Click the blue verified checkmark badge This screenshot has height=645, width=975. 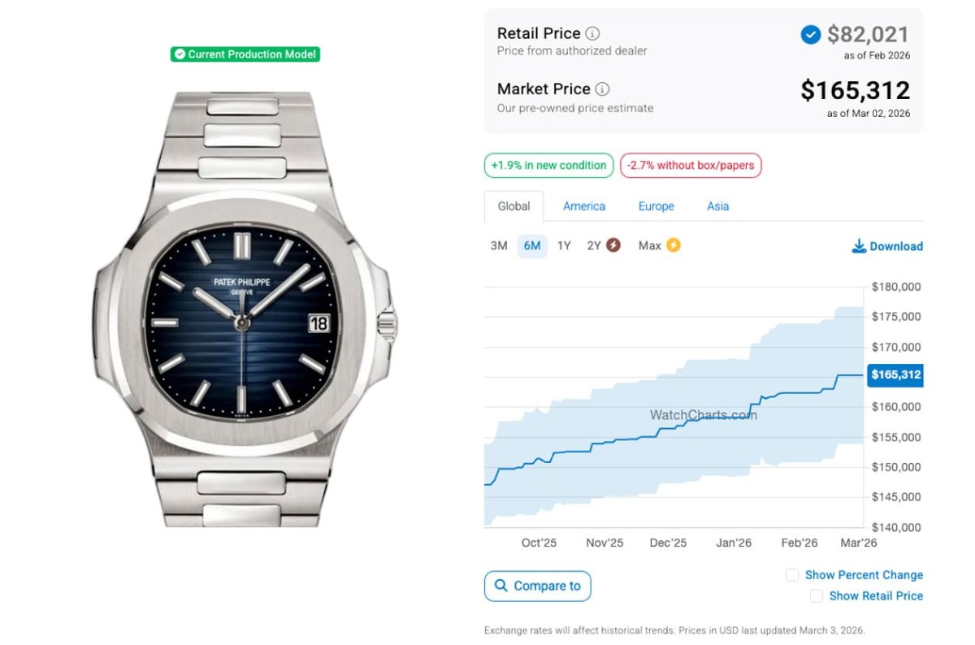tap(810, 34)
